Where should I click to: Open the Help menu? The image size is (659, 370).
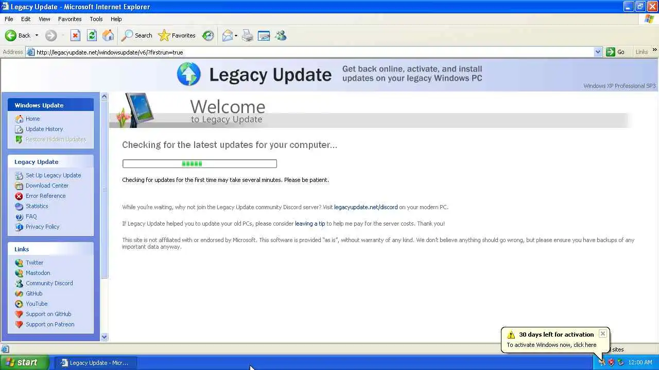[116, 19]
